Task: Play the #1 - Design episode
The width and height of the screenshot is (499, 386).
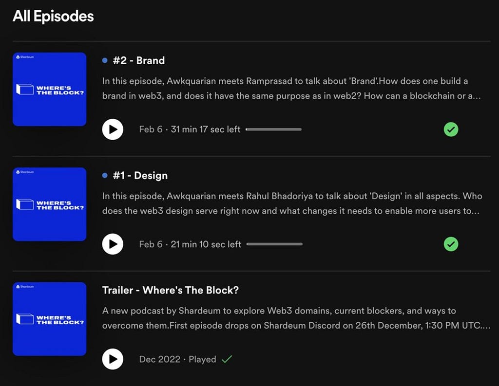Action: click(x=113, y=244)
